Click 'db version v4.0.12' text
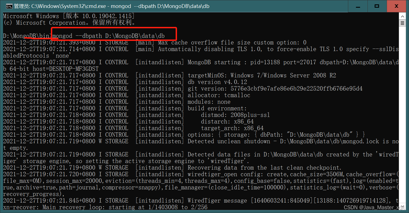Viewport: 409px width, 213px height. coord(217,82)
